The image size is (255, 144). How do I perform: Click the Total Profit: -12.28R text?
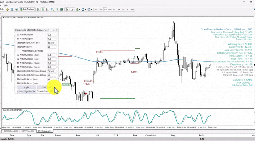coord(241,47)
